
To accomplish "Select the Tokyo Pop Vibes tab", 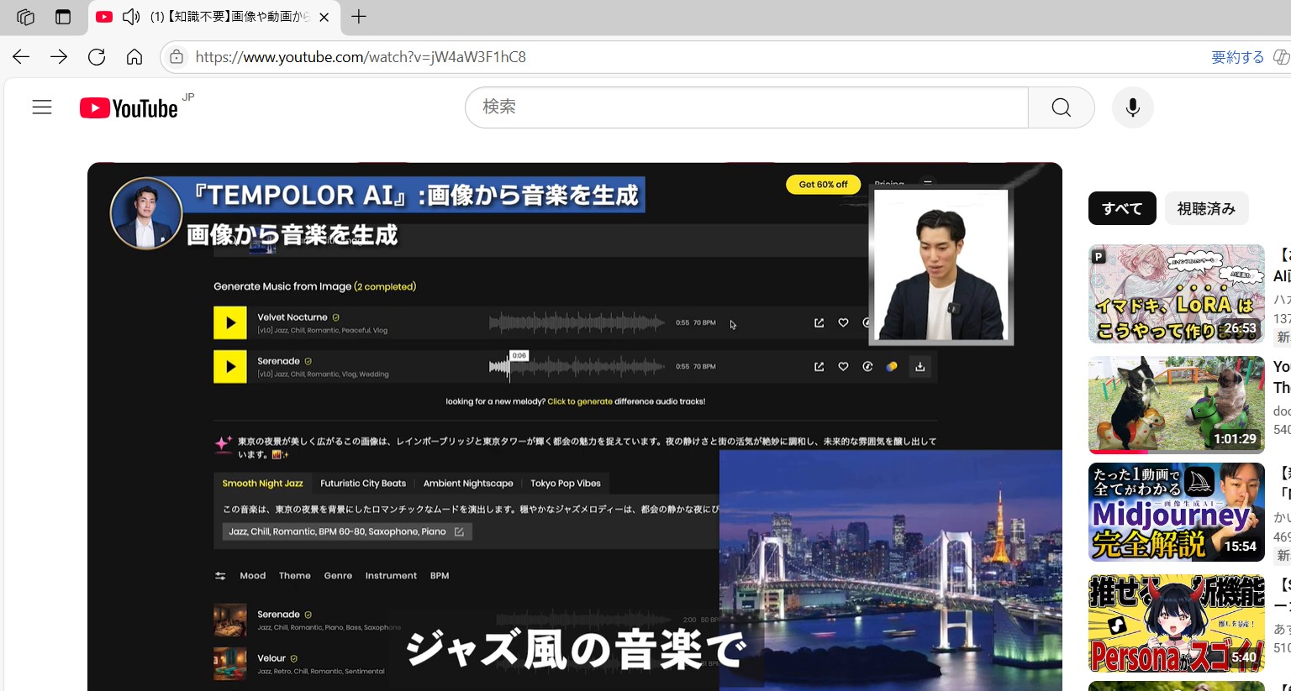I will point(566,484).
